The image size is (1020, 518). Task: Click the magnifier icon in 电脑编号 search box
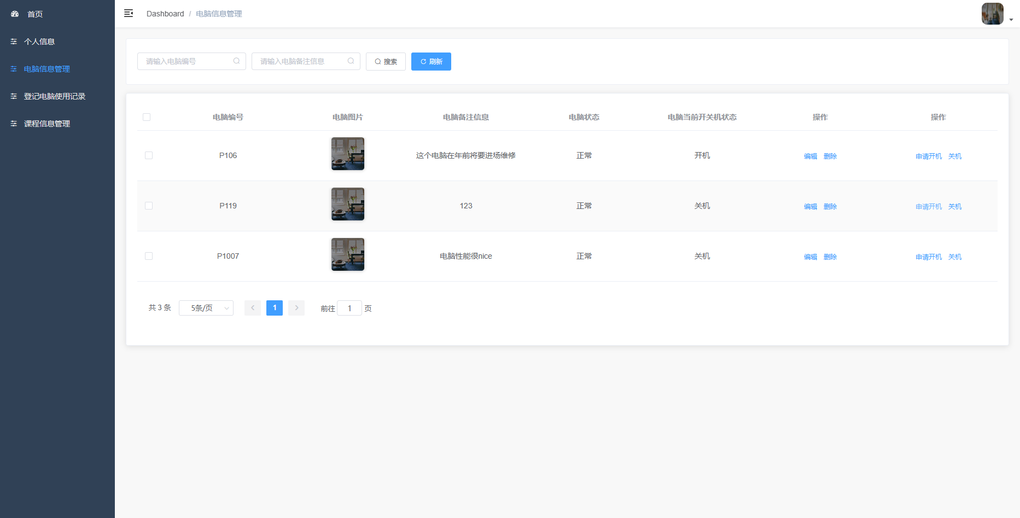pyautogui.click(x=236, y=61)
